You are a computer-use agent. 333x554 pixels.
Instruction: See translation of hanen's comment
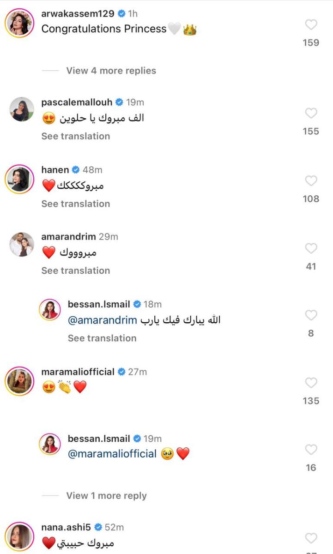click(x=76, y=204)
